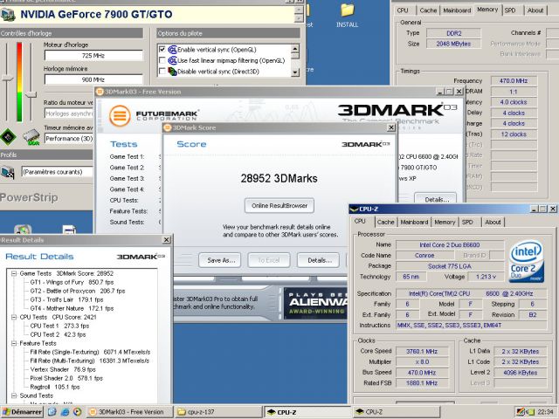Open the cpu-z-137 folder taskbar button

pos(218,412)
